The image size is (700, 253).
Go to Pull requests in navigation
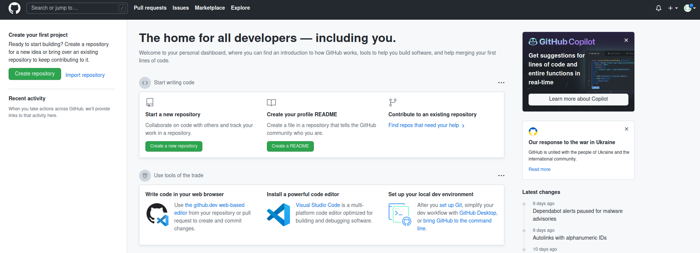pos(150,8)
